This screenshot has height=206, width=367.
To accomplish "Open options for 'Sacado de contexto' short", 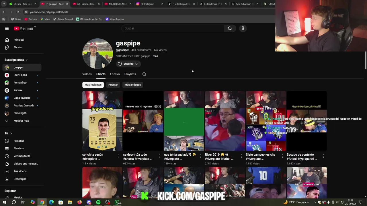I will pyautogui.click(x=323, y=156).
